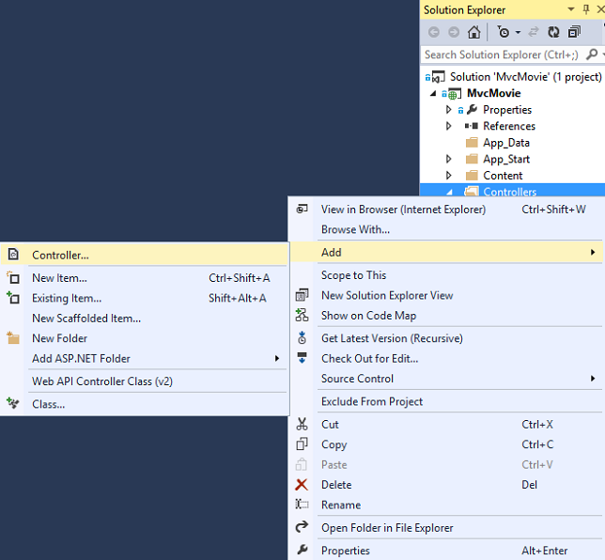Select Class... in the Add submenu

coord(145,404)
